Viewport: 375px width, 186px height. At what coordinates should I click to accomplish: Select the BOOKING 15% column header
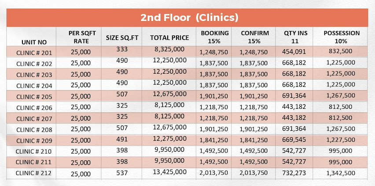(214, 37)
